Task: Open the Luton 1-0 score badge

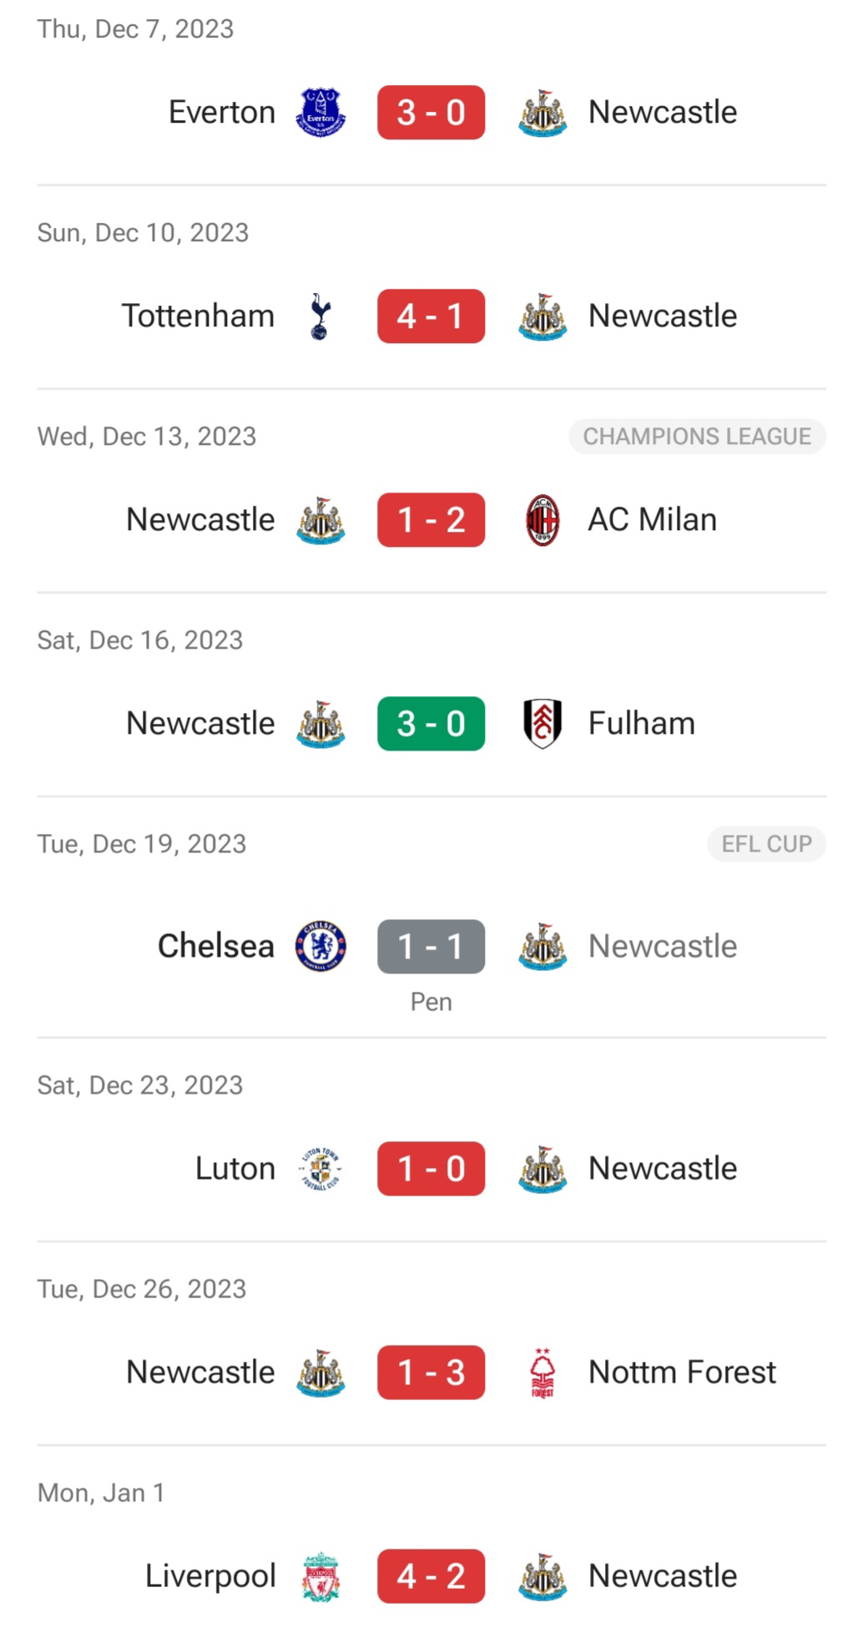Action: click(x=431, y=1168)
